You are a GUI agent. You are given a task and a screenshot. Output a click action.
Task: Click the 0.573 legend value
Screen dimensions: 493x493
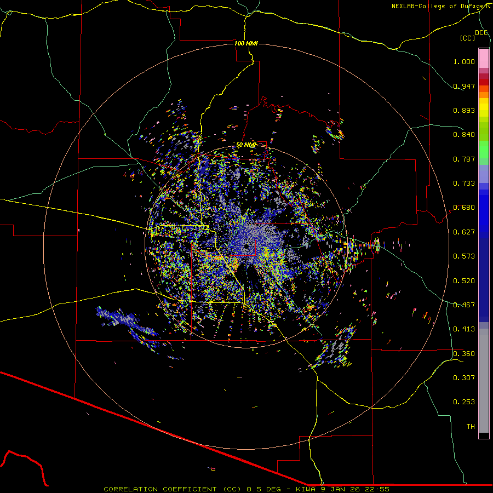pos(464,256)
